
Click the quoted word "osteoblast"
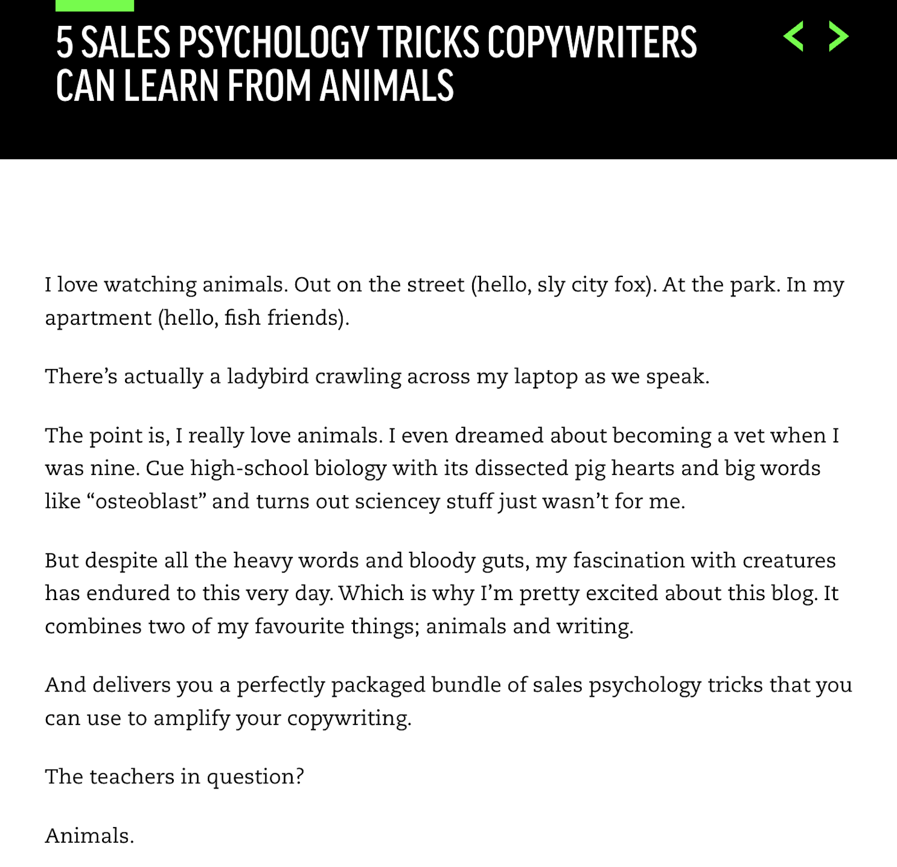pyautogui.click(x=147, y=501)
